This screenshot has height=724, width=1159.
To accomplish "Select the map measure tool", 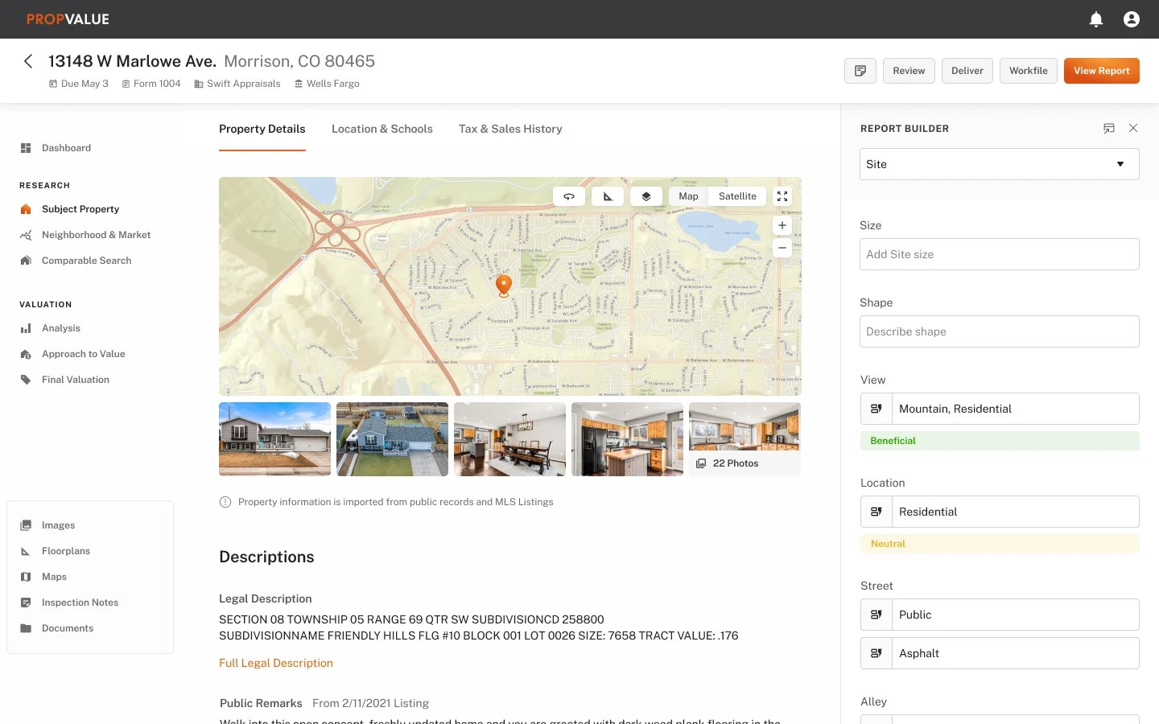I will click(x=608, y=196).
